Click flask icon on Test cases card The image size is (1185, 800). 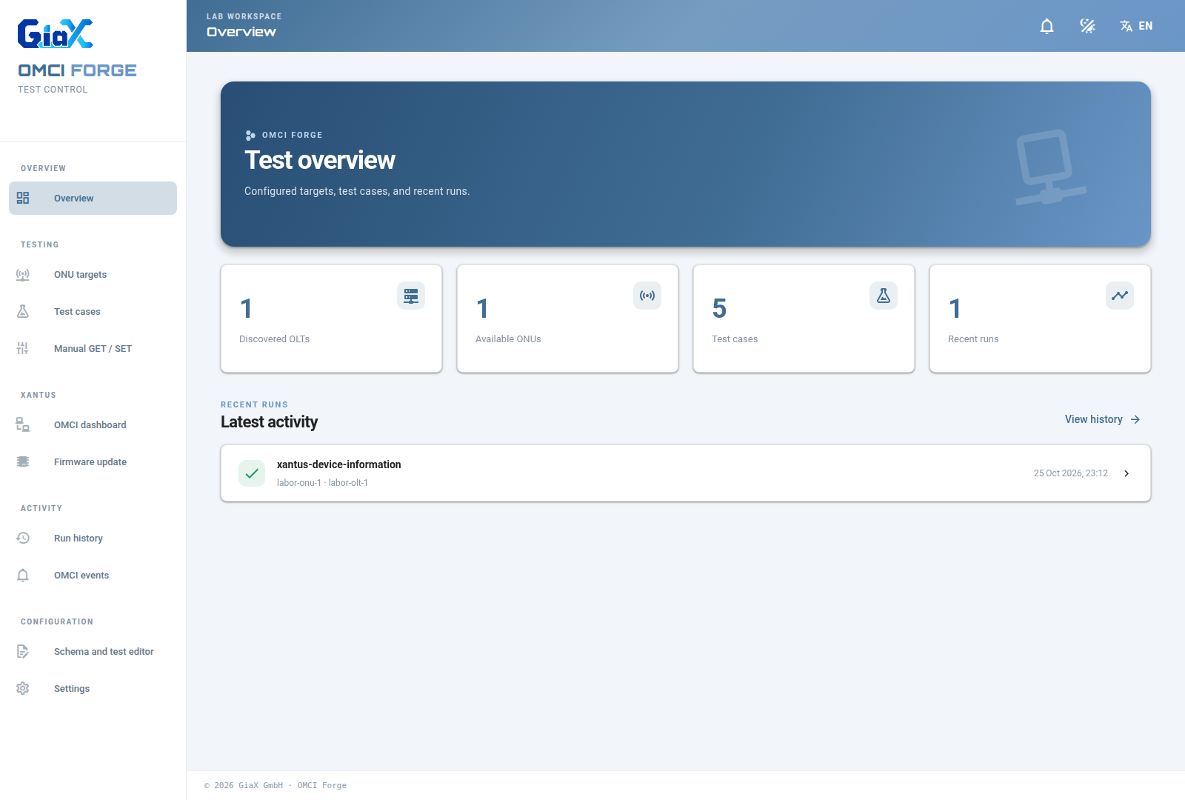[884, 296]
